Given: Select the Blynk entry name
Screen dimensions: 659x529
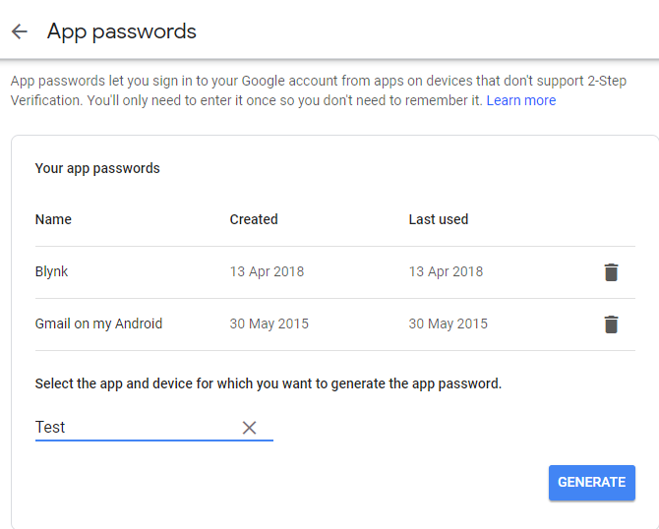Looking at the screenshot, I should click(x=51, y=271).
